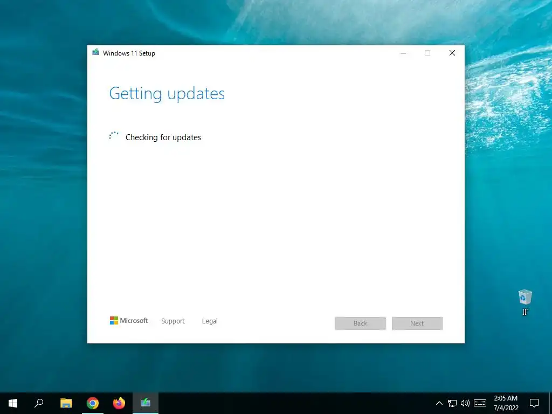552x414 pixels.
Task: Open volume control tray icon
Action: 465,403
